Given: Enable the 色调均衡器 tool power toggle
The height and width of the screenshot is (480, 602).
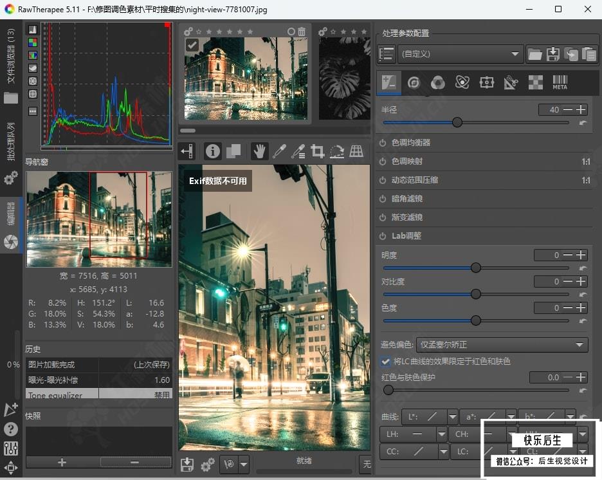Looking at the screenshot, I should coord(383,143).
